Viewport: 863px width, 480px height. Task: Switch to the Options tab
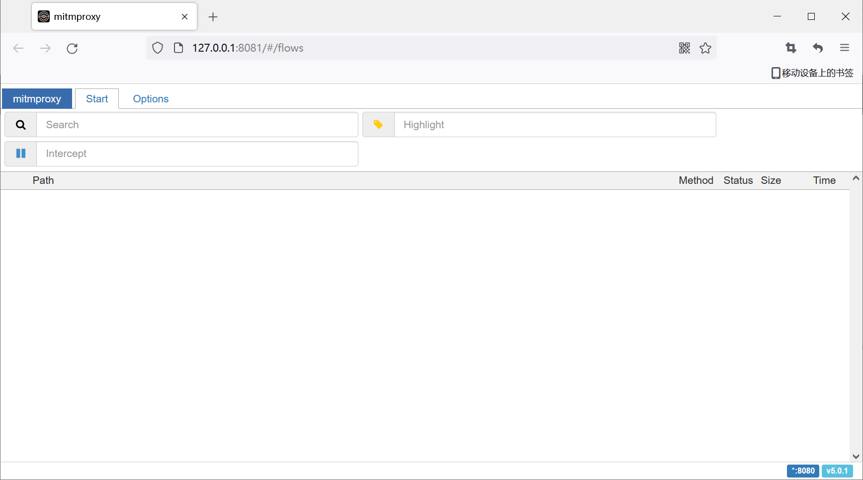(151, 99)
